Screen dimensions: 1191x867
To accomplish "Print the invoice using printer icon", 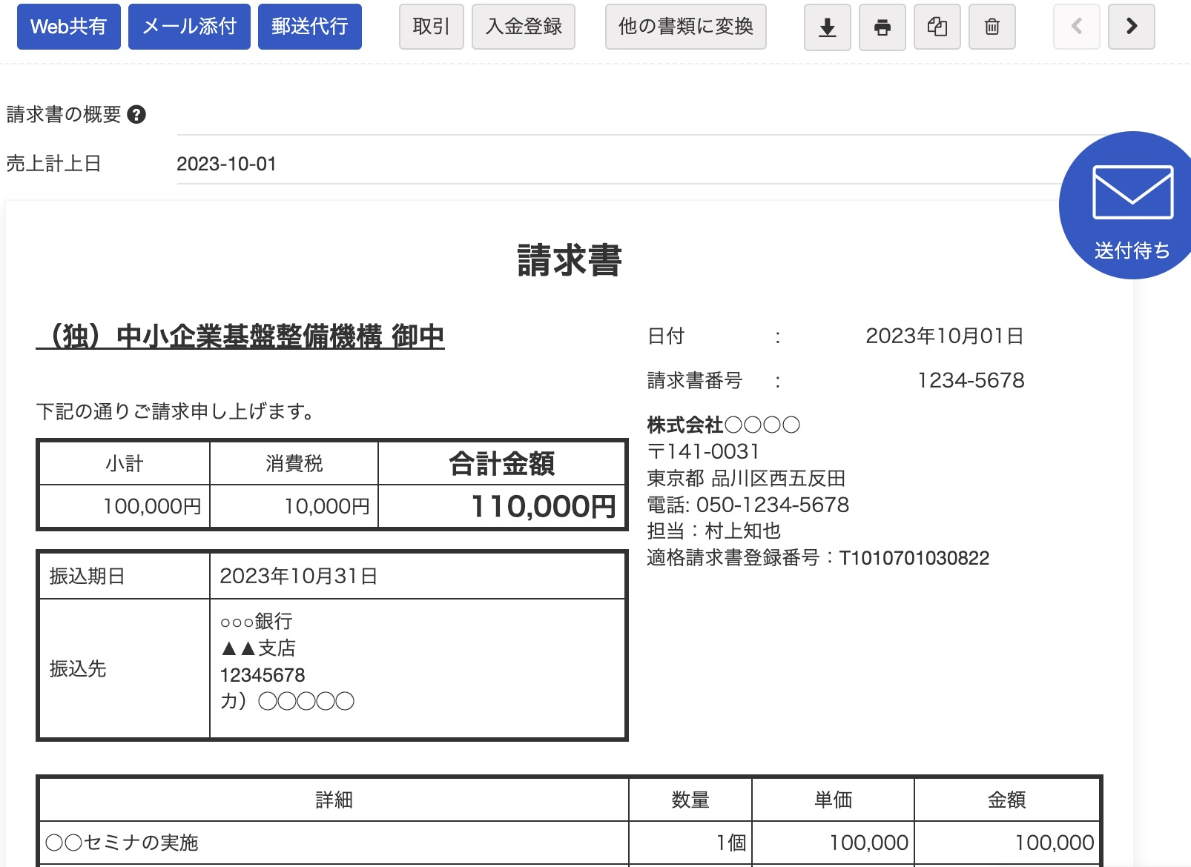I will 882,27.
